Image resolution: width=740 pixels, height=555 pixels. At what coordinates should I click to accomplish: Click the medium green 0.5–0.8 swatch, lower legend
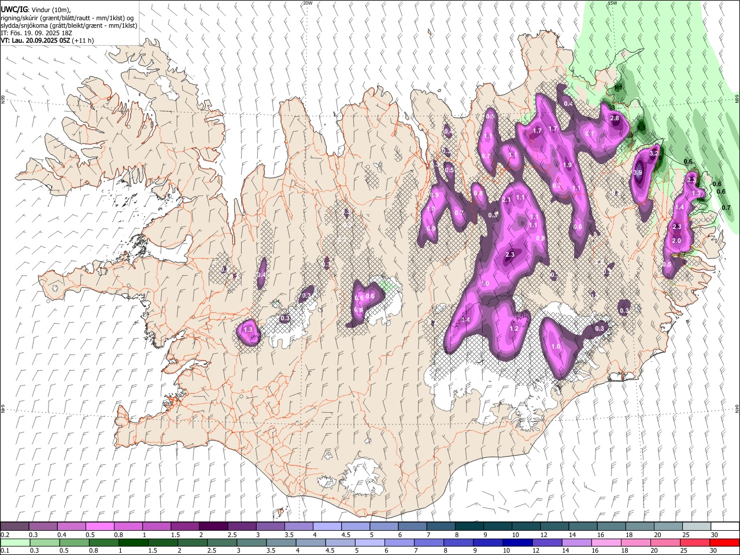coord(75,542)
